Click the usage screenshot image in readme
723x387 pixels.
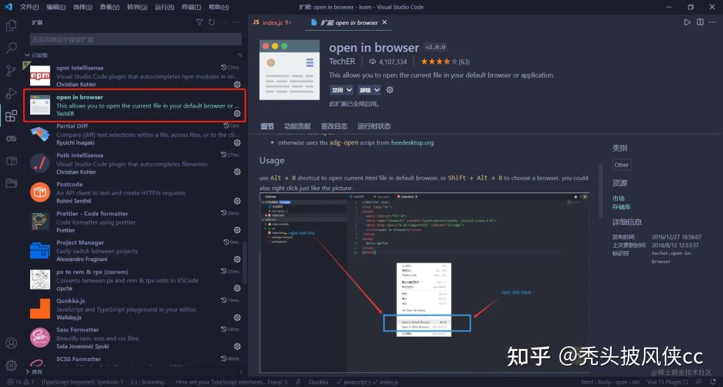click(424, 283)
